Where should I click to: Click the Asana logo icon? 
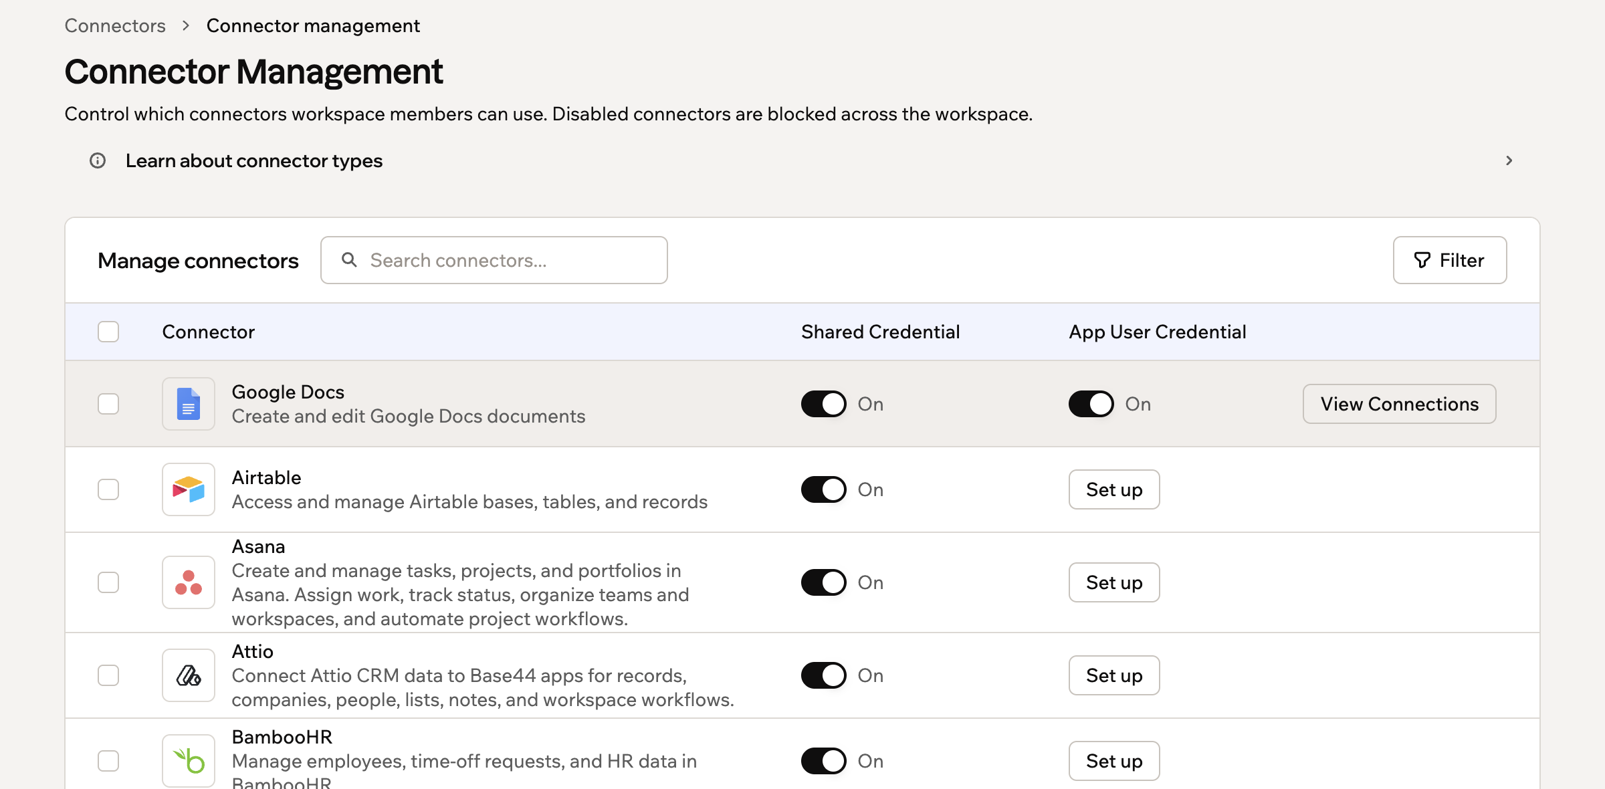(189, 582)
